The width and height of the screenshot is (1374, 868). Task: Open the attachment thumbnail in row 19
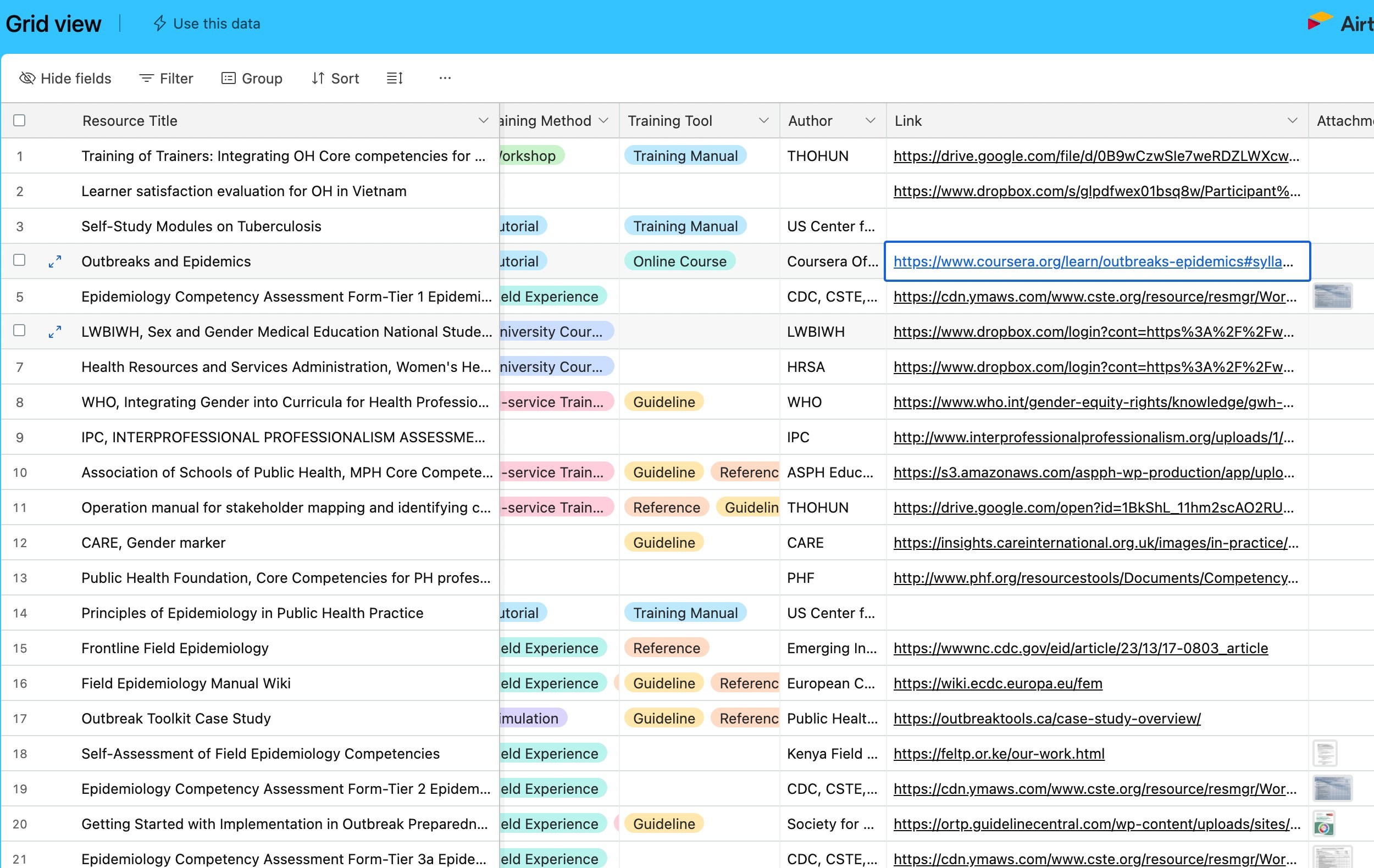[x=1332, y=789]
